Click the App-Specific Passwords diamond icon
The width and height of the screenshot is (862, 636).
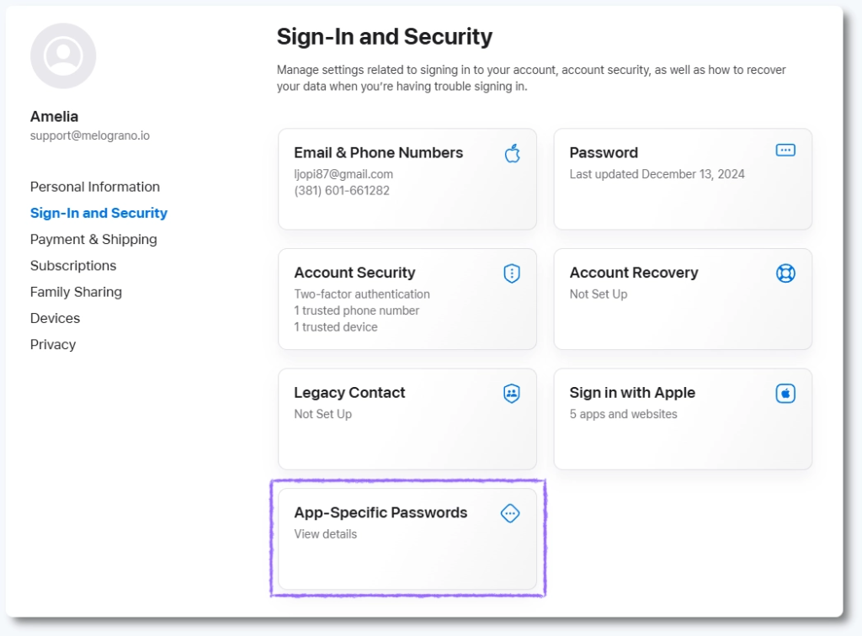(x=510, y=513)
